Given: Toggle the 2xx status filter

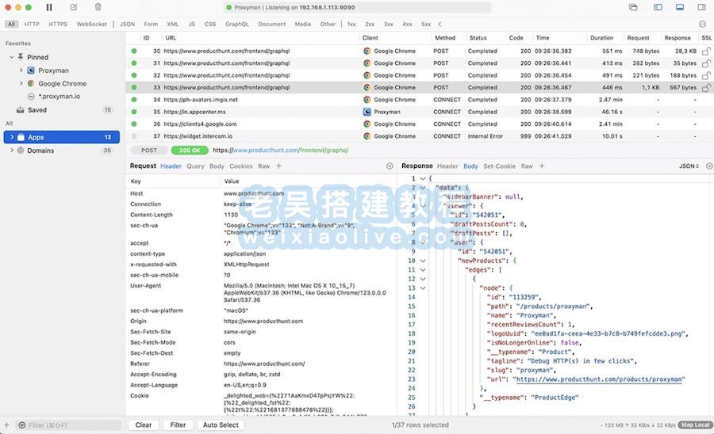Looking at the screenshot, I should point(370,24).
